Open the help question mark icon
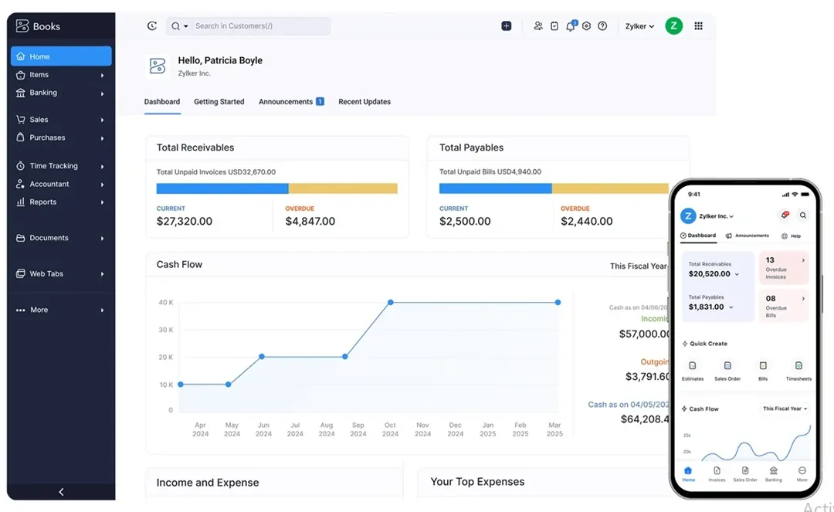The image size is (834, 512). (x=602, y=26)
